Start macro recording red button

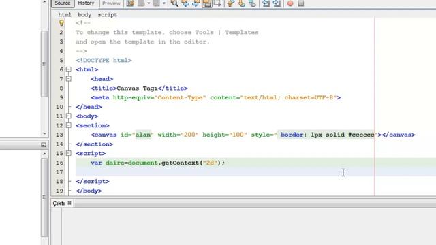(290, 3)
